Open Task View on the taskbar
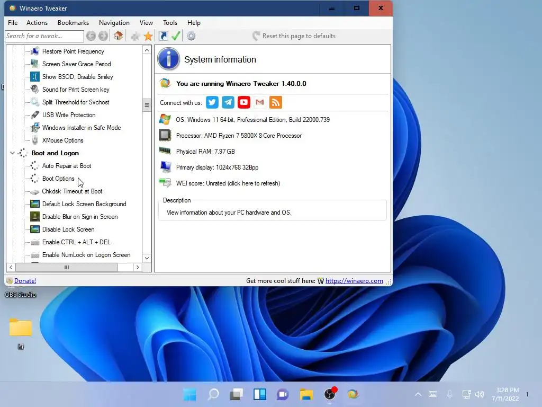 pos(237,394)
